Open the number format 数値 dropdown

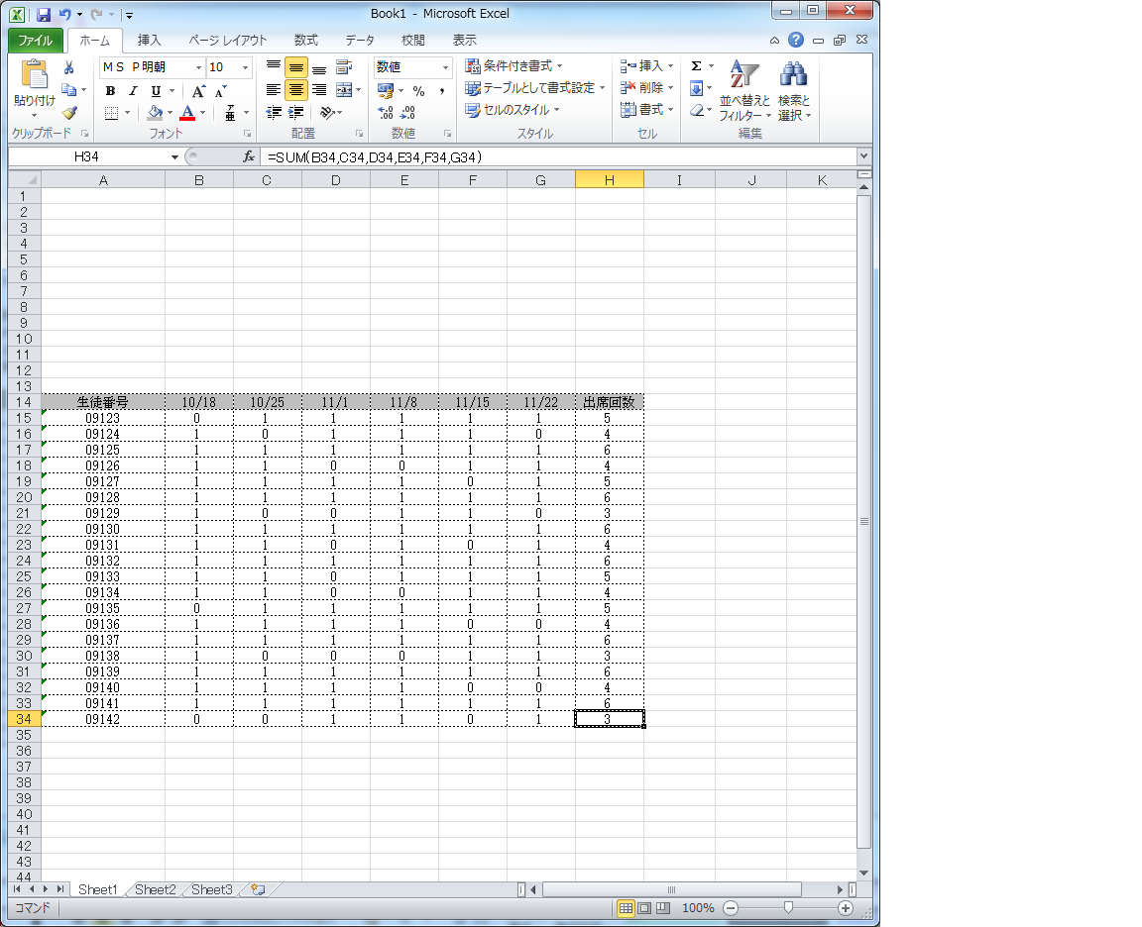coord(444,67)
